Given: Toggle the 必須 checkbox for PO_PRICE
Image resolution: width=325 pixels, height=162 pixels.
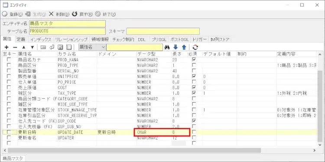Looking at the screenshot, I should [194, 82].
